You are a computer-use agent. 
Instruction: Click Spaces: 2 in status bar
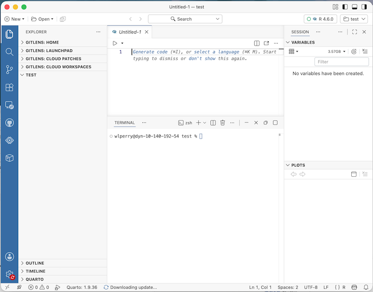click(x=288, y=287)
